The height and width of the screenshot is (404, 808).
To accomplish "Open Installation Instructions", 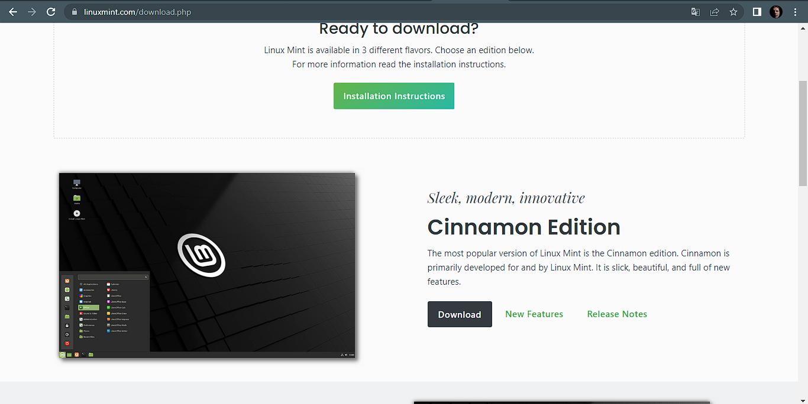I will point(394,96).
